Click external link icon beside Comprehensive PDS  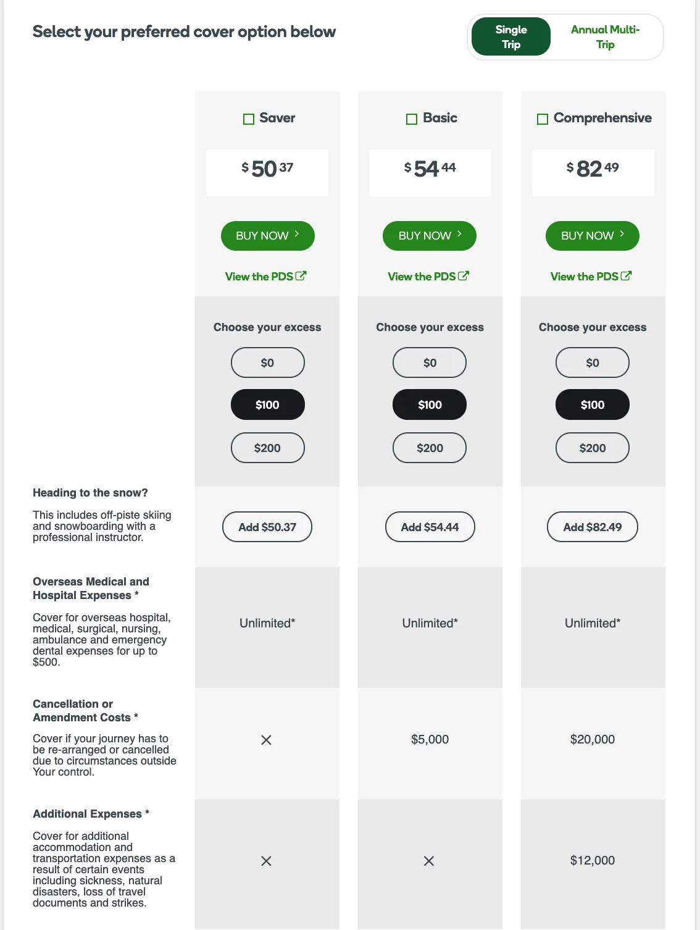coord(626,276)
